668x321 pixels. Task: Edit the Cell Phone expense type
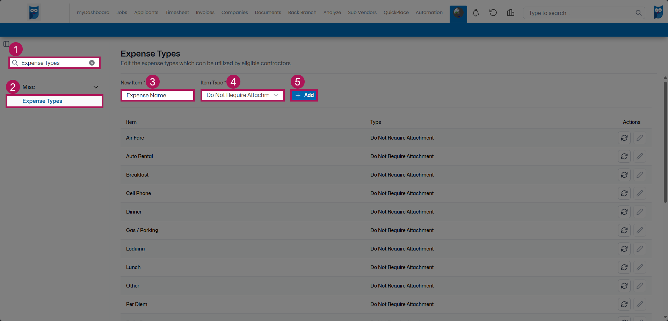640,193
